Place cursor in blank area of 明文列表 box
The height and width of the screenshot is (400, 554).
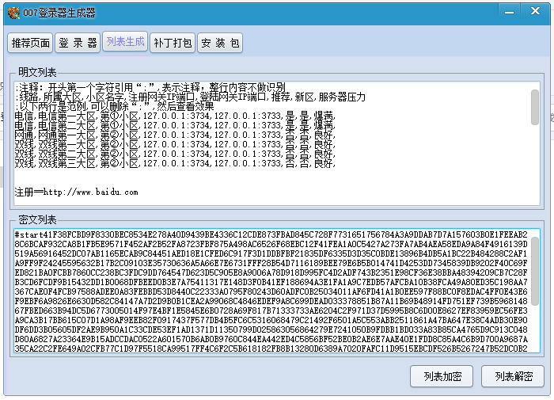click(x=396, y=178)
